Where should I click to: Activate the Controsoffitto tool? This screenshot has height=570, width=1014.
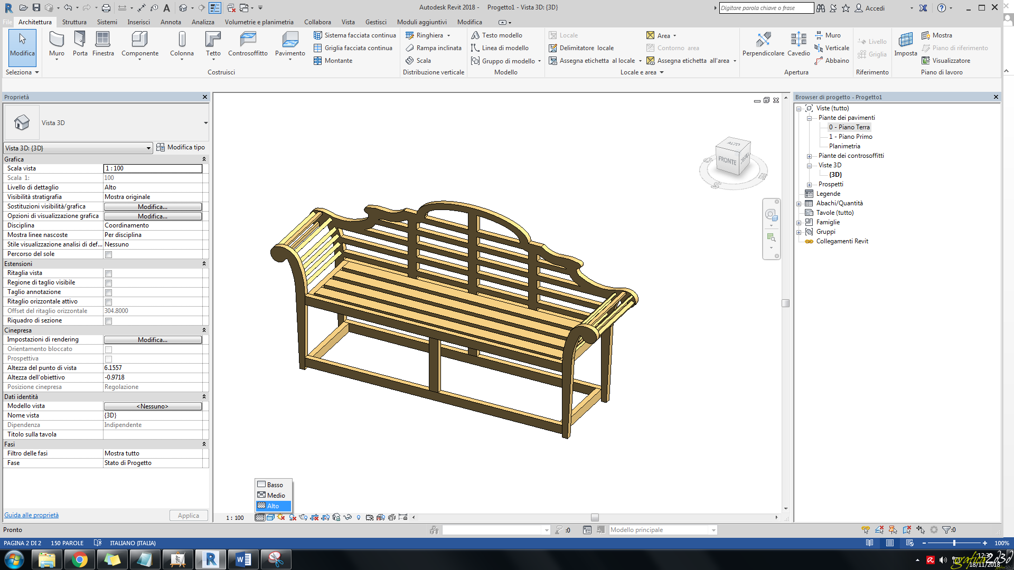coord(247,45)
